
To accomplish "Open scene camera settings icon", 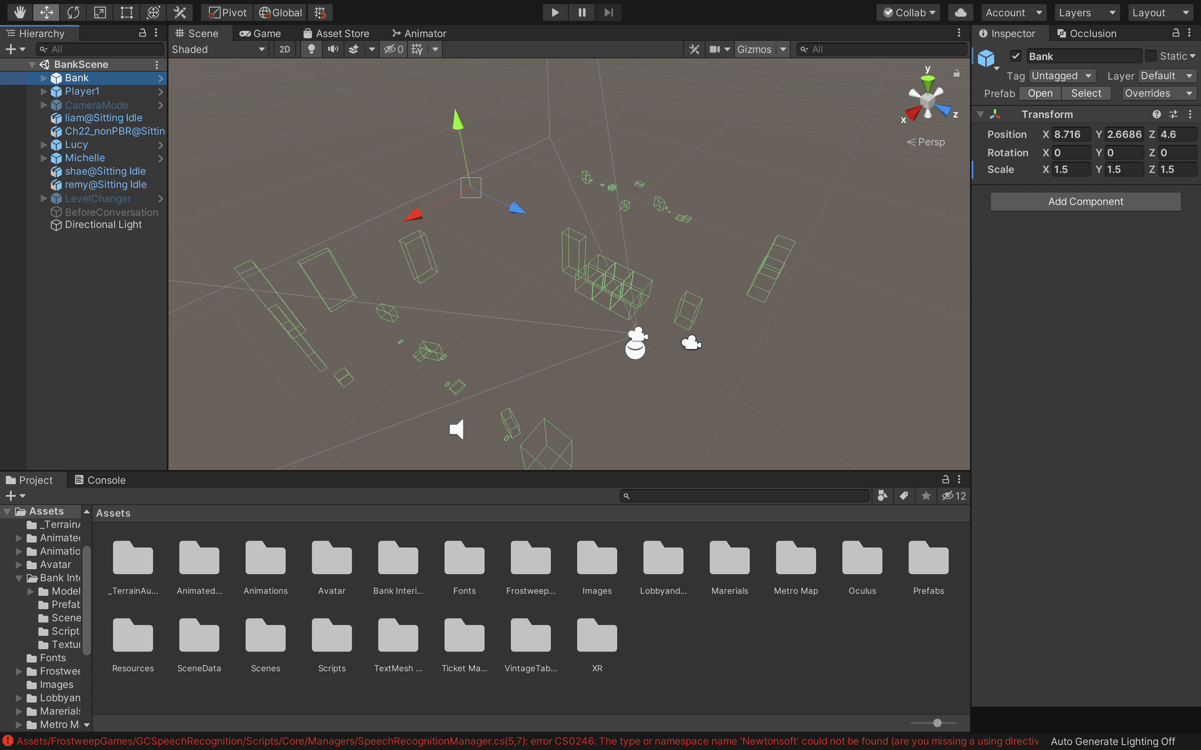I will [715, 49].
